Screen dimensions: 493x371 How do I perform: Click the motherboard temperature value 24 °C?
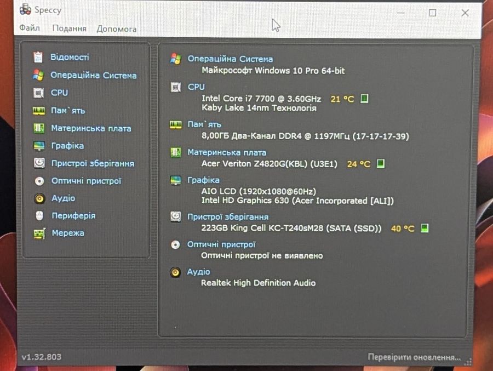pyautogui.click(x=358, y=164)
